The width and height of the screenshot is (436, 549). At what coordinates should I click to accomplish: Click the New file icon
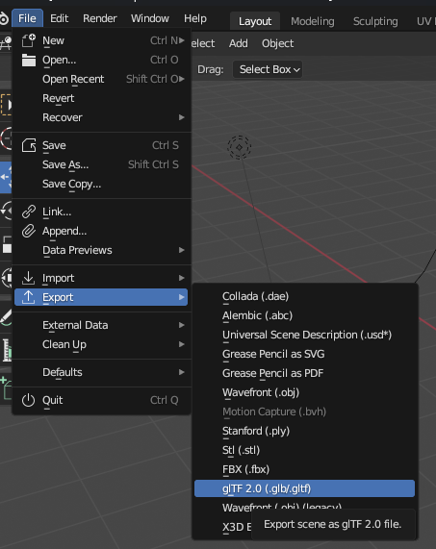point(28,40)
